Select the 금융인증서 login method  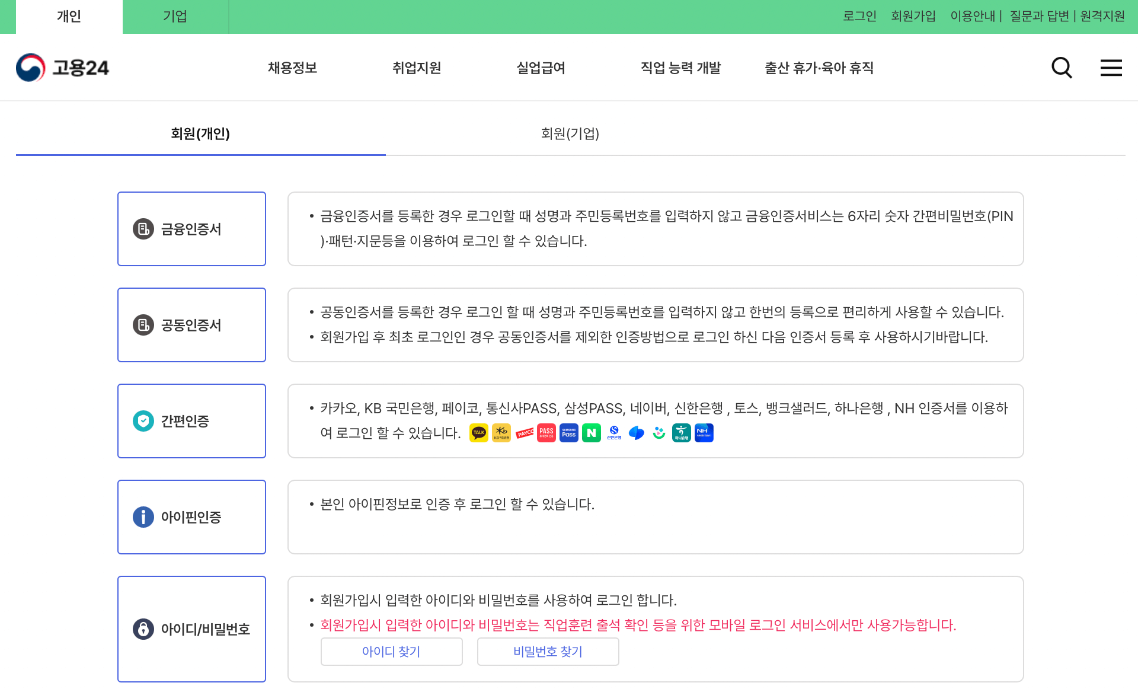[191, 229]
